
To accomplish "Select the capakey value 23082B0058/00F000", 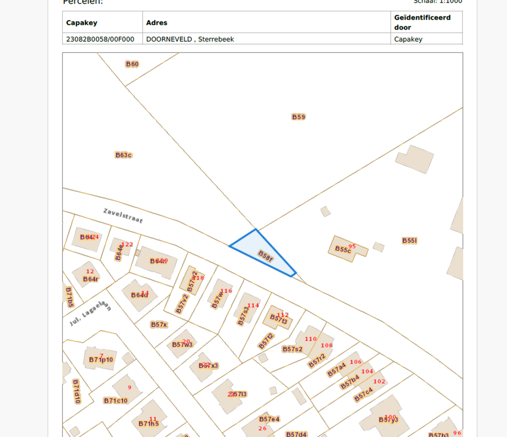I will coord(100,39).
